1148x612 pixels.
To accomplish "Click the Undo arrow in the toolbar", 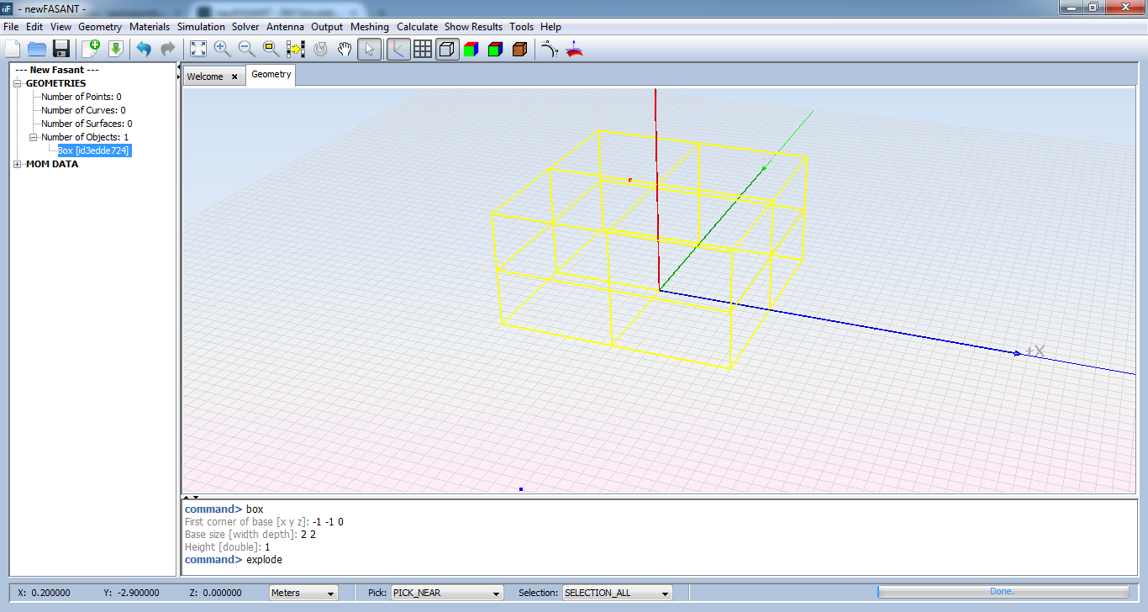I will [x=144, y=49].
